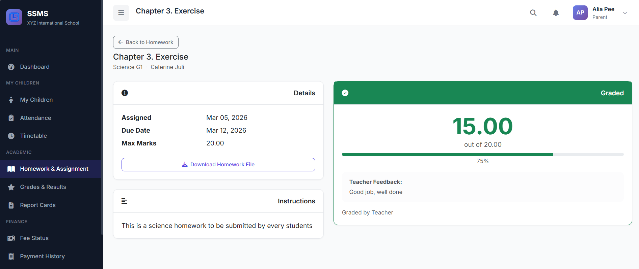Image resolution: width=639 pixels, height=269 pixels.
Task: Open Grades & Results page
Action: coord(43,187)
